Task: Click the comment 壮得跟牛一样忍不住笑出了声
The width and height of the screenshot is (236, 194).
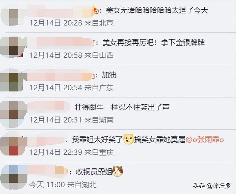Action: point(122,107)
